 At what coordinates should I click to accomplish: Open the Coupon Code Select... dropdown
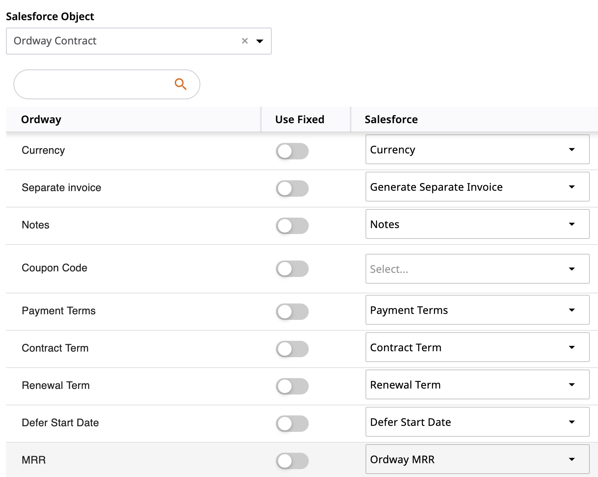coord(477,269)
